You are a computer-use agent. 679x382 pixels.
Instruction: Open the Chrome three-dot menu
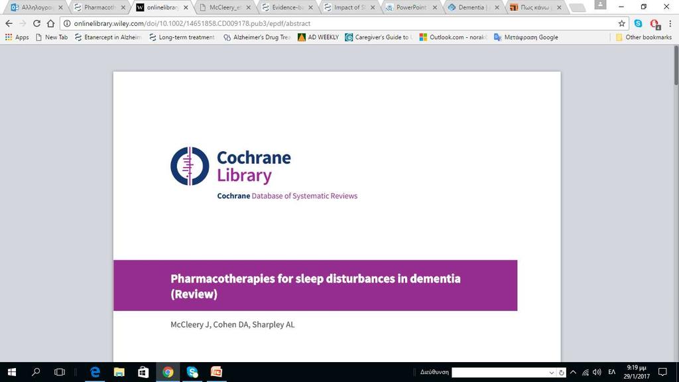click(670, 23)
